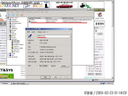Switch to the third properties dialog tab

coord(40,32)
